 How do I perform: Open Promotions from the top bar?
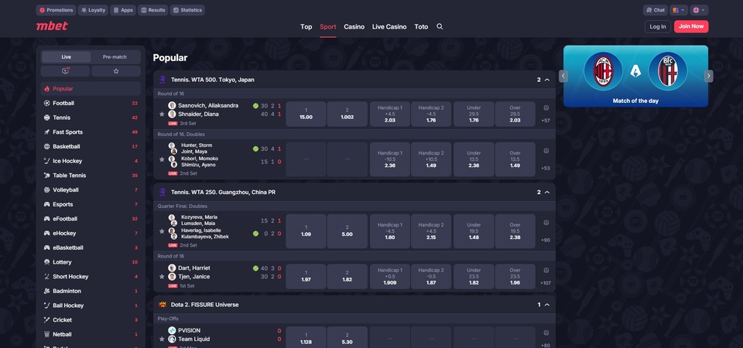(56, 10)
